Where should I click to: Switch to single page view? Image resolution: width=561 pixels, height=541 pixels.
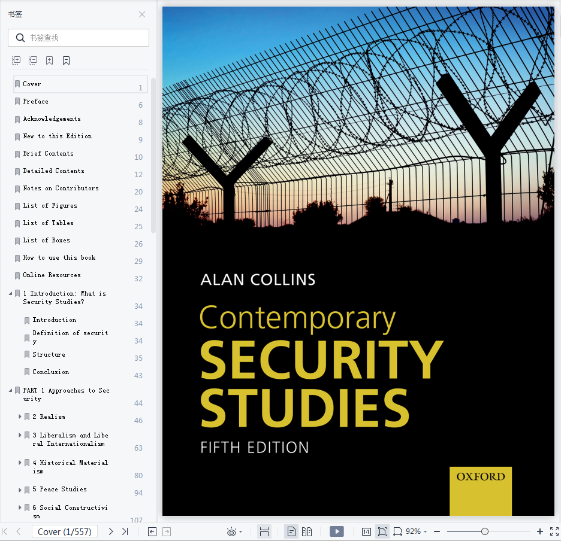292,531
